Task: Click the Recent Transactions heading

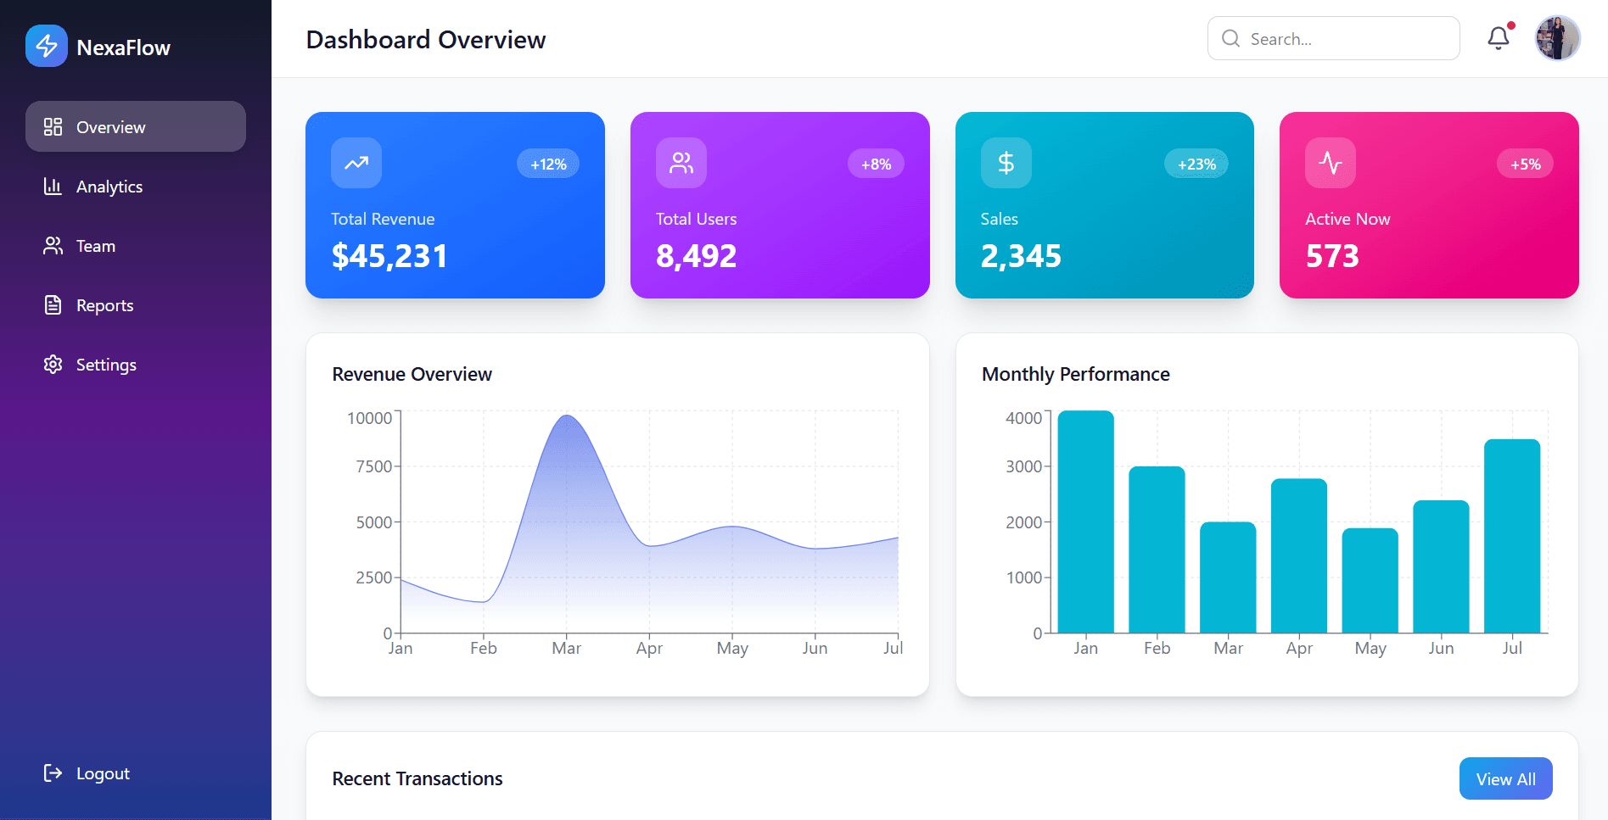Action: (x=417, y=778)
